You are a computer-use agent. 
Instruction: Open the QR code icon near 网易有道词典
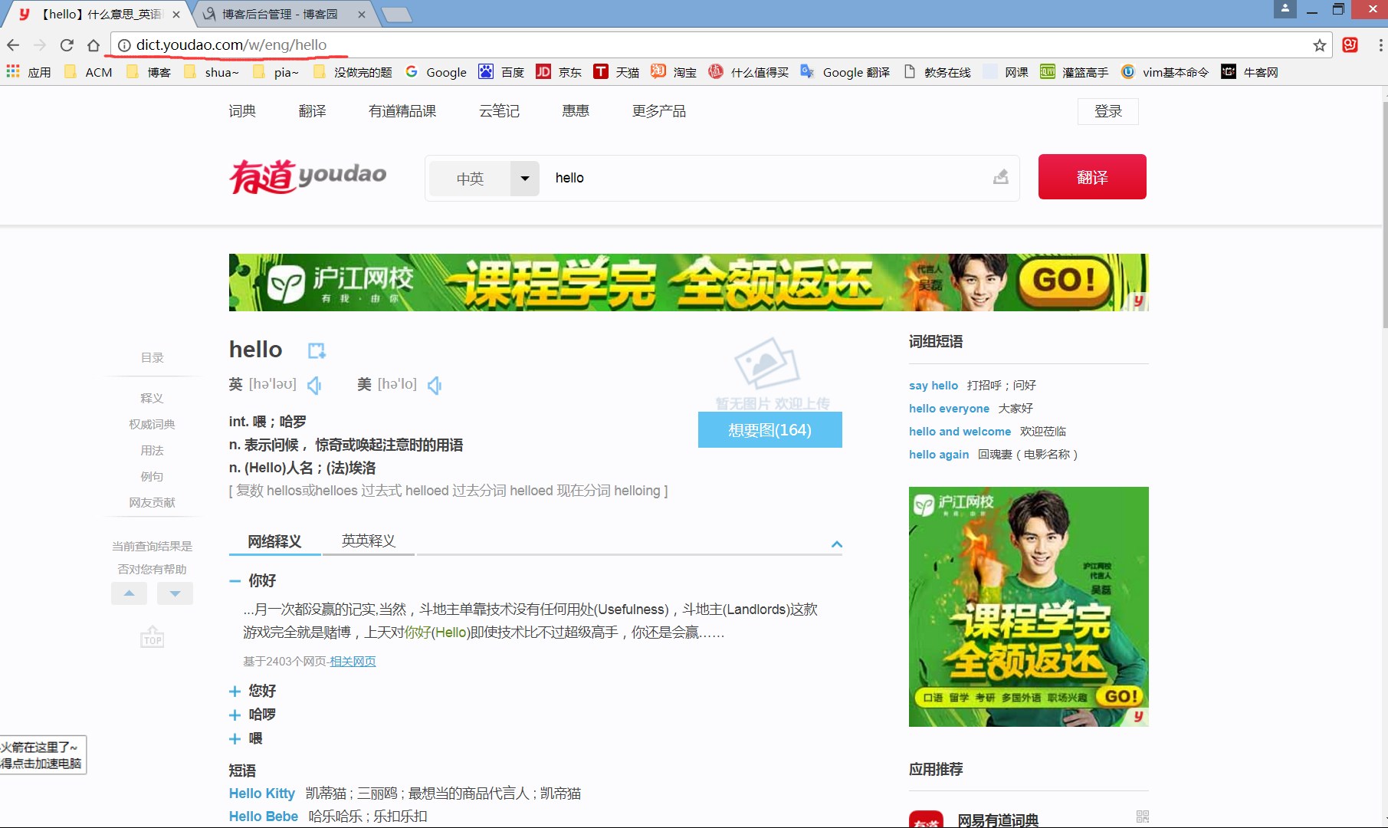pos(1142,817)
